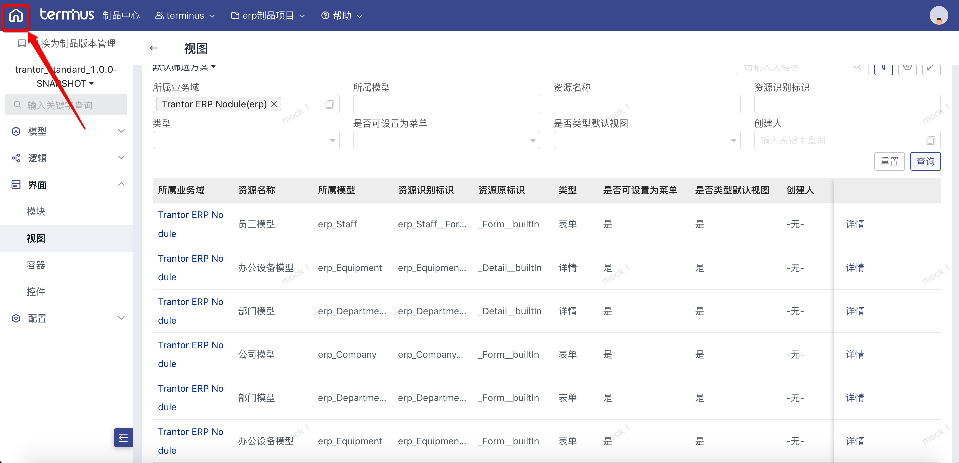Open selector icon in 创建人 field
This screenshot has height=463, width=959.
click(x=930, y=140)
